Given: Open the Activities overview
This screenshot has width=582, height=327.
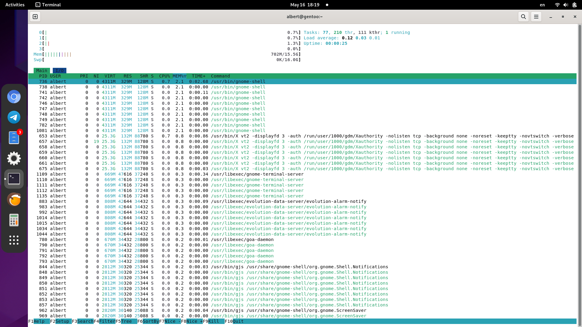Looking at the screenshot, I should 15,5.
